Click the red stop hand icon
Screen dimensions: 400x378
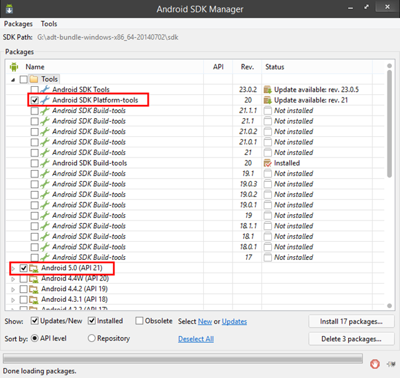click(375, 364)
